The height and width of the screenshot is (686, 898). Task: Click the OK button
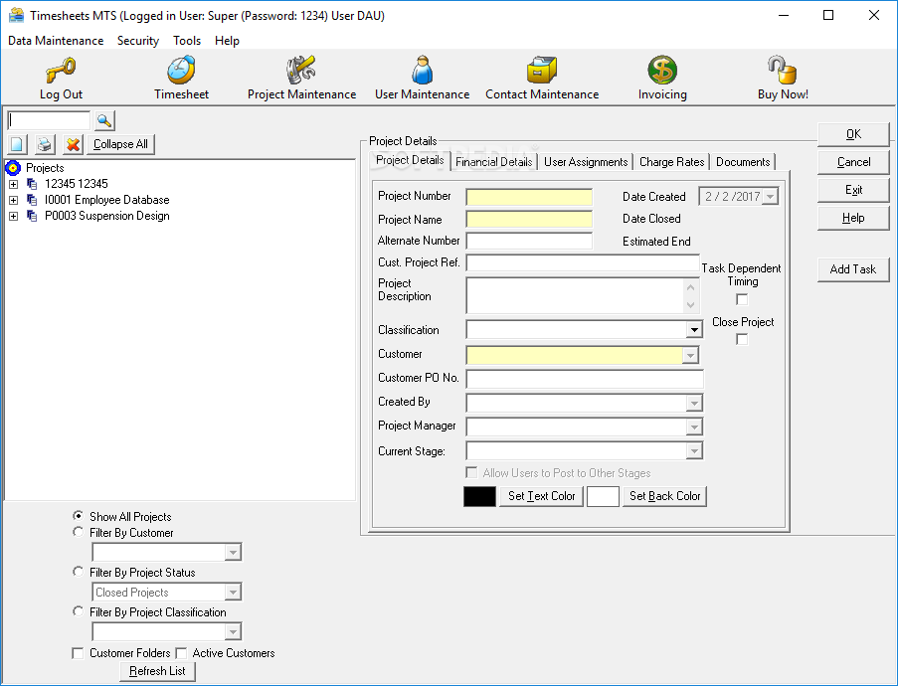click(x=853, y=134)
